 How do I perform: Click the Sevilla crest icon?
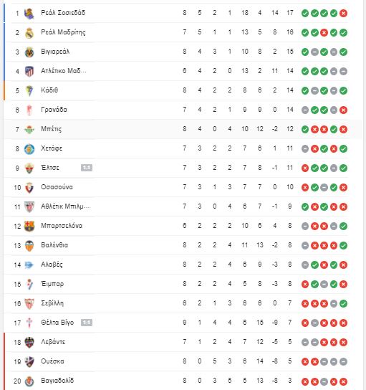(29, 304)
